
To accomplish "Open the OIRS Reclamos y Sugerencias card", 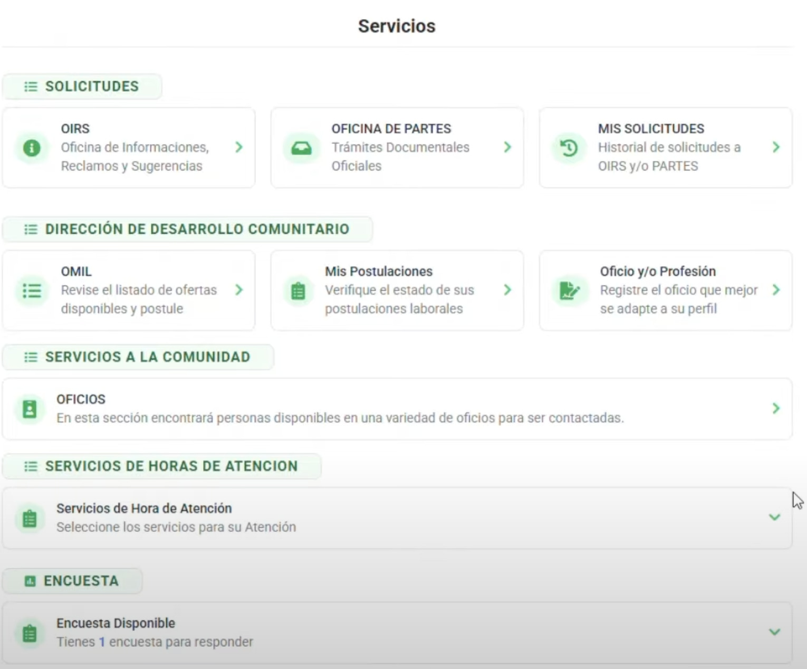I will point(129,148).
